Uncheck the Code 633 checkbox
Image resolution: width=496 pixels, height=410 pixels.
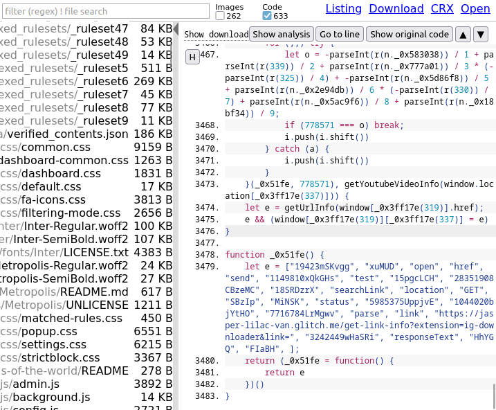tap(267, 16)
